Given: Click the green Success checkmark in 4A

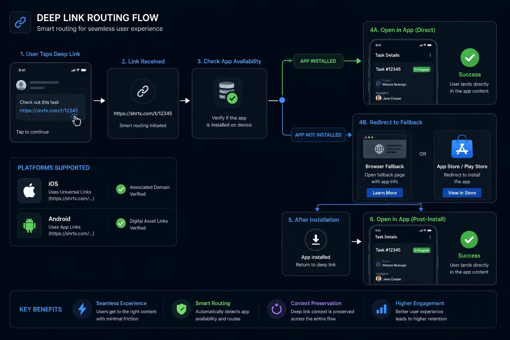Looking at the screenshot, I should 469,58.
